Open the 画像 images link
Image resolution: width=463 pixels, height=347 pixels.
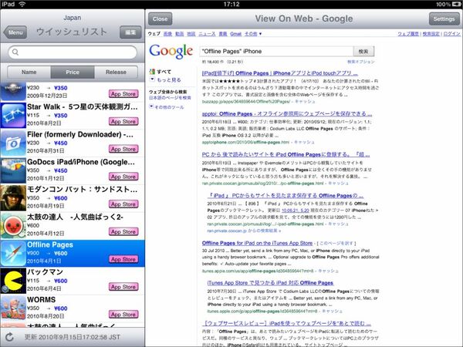pos(167,34)
